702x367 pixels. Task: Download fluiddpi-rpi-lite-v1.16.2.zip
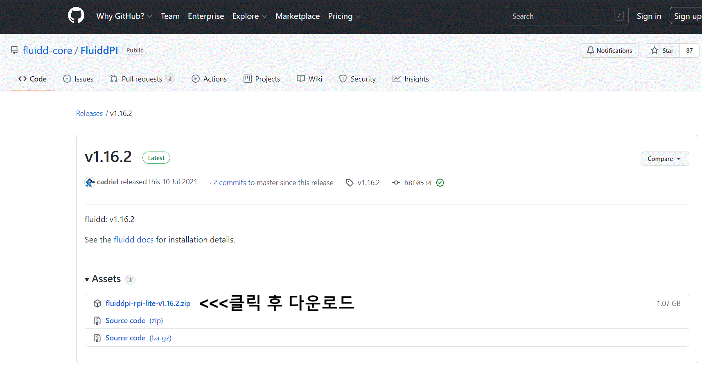[x=148, y=304]
